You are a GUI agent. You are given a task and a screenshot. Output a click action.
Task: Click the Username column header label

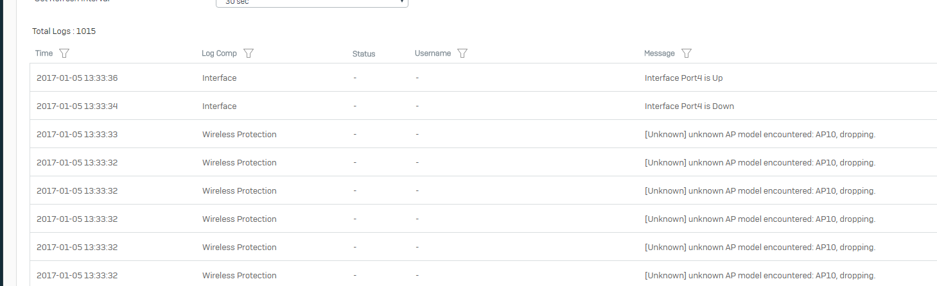[x=433, y=53]
